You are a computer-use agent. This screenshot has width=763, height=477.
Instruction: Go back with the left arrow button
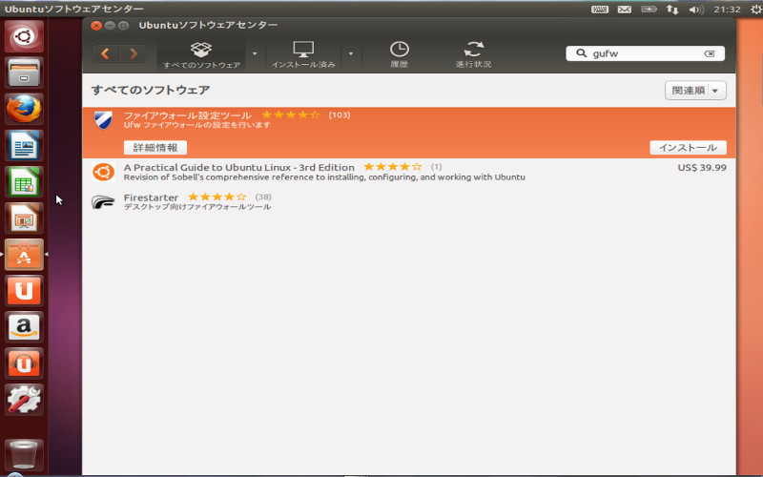coord(106,53)
